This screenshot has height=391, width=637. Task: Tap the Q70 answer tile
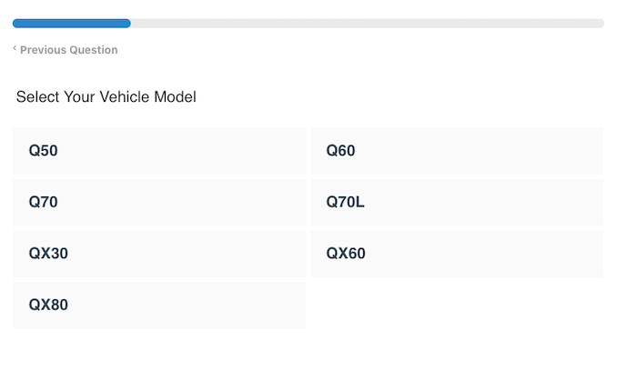click(159, 202)
